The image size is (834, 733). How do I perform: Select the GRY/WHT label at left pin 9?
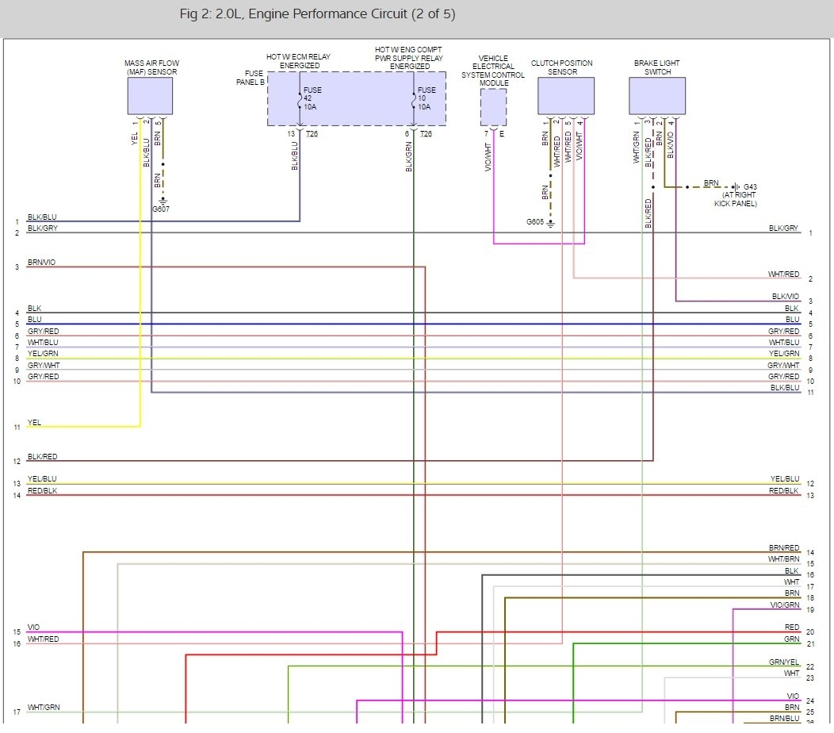[44, 365]
